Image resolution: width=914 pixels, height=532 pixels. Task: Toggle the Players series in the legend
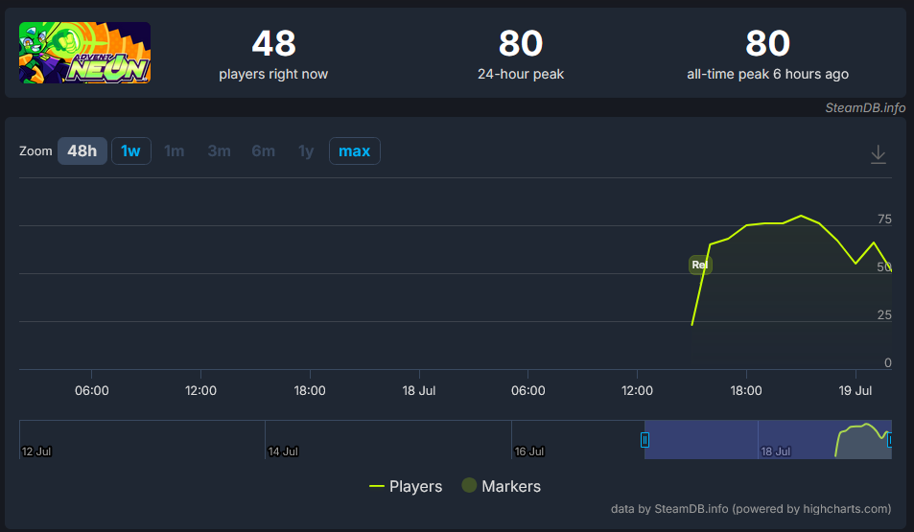point(406,487)
